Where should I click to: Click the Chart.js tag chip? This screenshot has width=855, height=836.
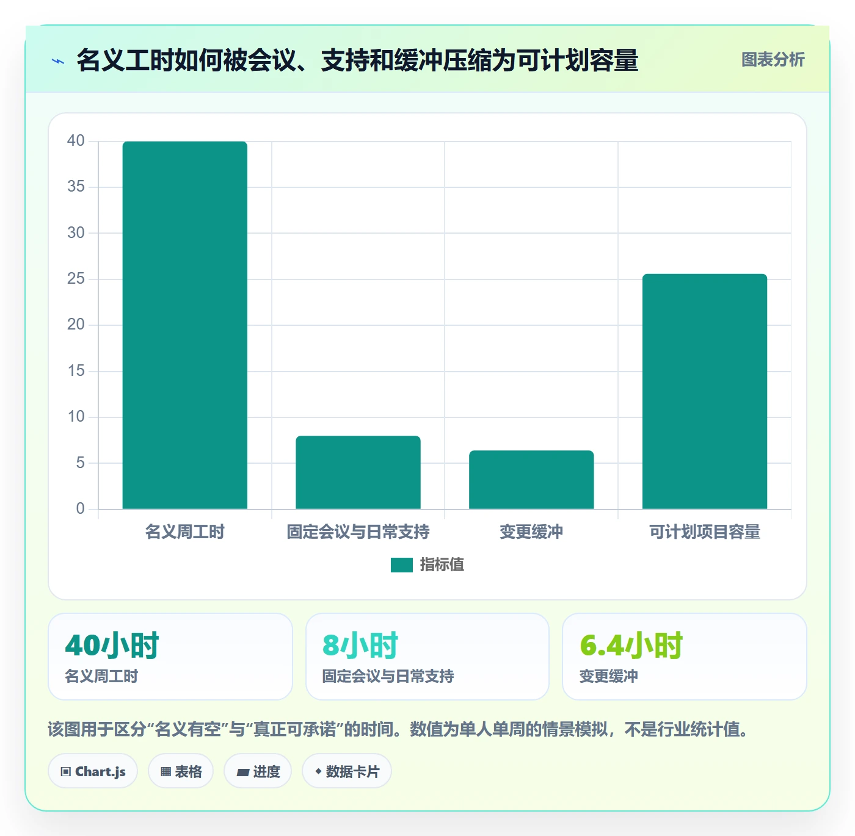pos(93,771)
